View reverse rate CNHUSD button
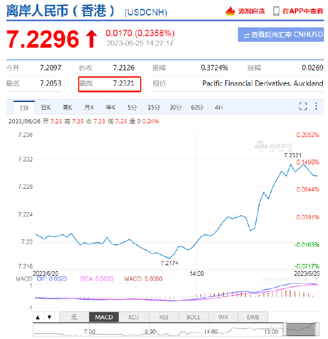The height and width of the screenshot is (339, 328). click(x=281, y=35)
